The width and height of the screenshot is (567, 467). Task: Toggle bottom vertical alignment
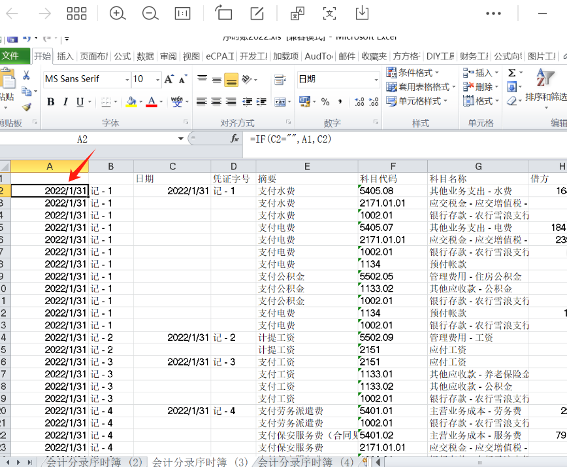click(x=231, y=80)
